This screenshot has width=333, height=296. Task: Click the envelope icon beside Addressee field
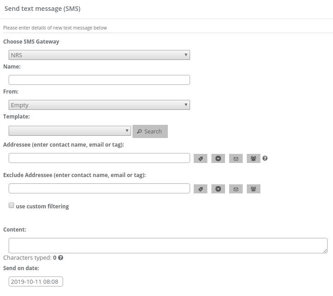(x=236, y=158)
